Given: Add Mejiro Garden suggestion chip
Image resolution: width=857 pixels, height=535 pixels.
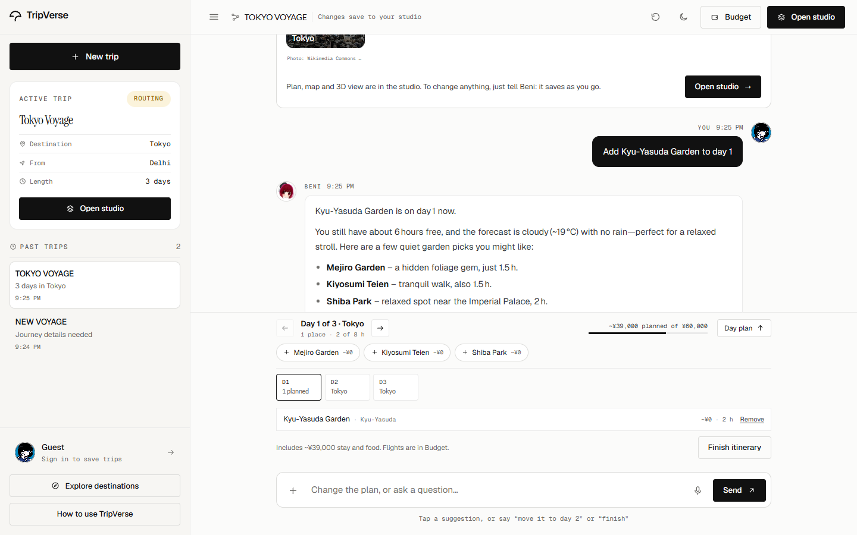Looking at the screenshot, I should point(318,353).
